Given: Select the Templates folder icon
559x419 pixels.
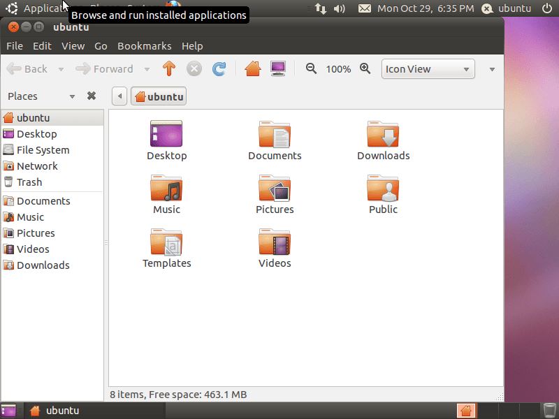Looking at the screenshot, I should click(166, 242).
